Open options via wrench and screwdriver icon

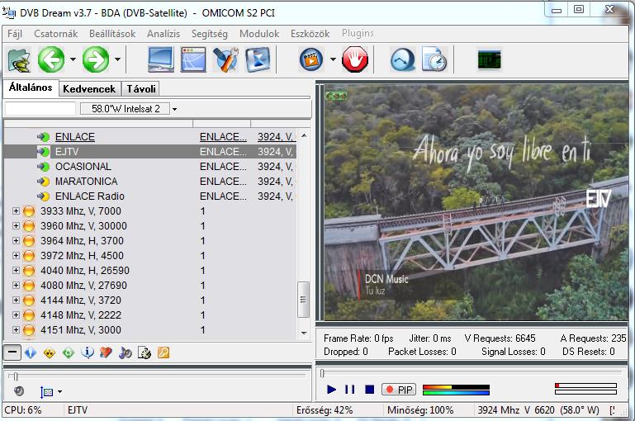point(225,59)
